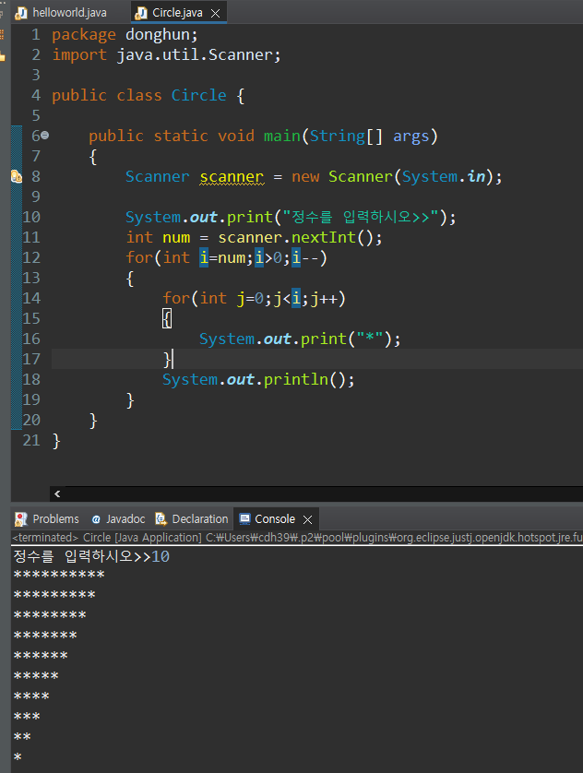Click the last console row with one asterisk
Viewport: 583px width, 773px height.
coord(18,757)
